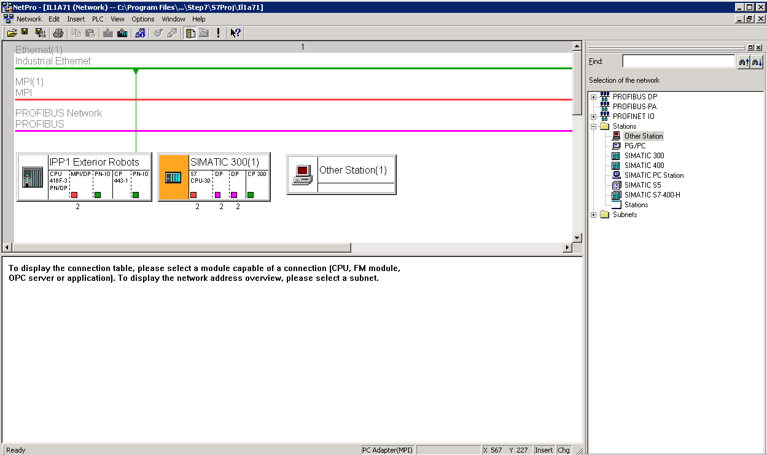Image resolution: width=767 pixels, height=455 pixels.
Task: Close the catalog panel with its X button
Action: 759,47
